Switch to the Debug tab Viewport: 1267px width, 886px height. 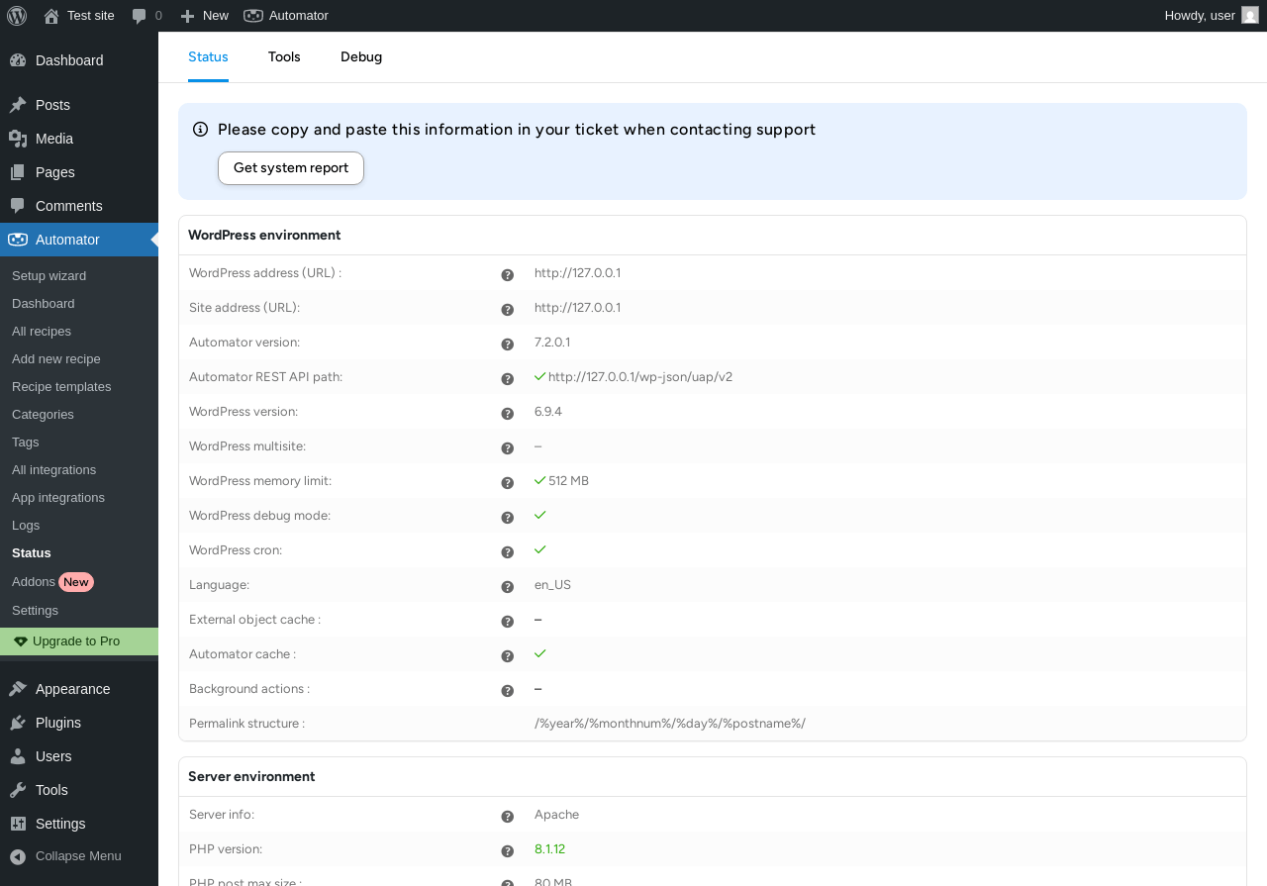pos(361,57)
